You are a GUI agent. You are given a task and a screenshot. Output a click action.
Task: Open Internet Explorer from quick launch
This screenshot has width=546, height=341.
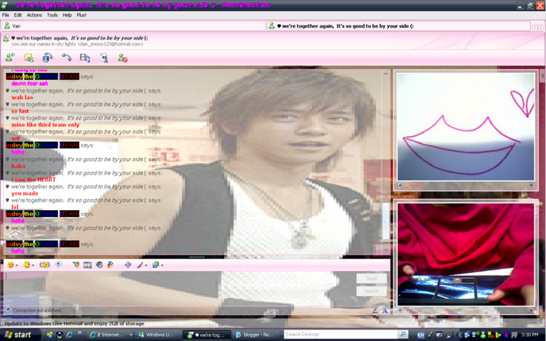(x=70, y=335)
